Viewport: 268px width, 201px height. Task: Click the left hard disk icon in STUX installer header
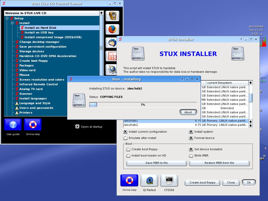coord(138,54)
